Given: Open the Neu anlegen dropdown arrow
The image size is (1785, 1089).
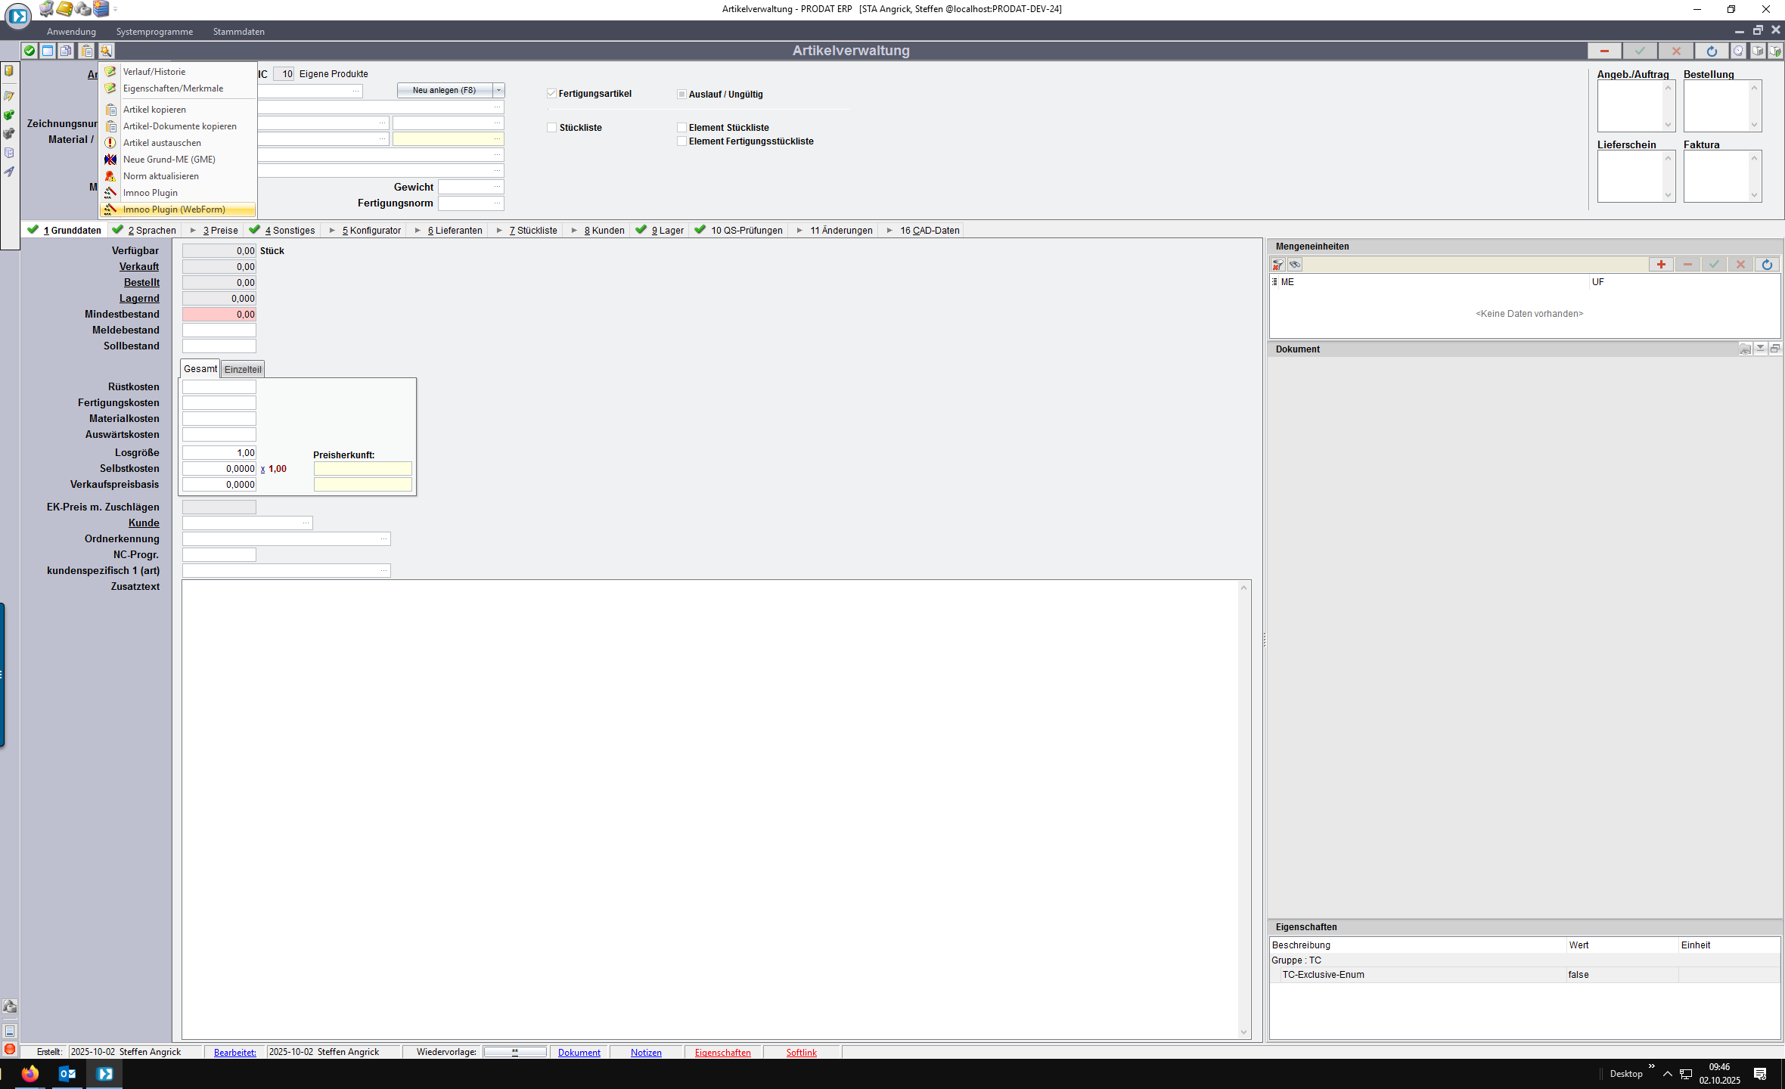Looking at the screenshot, I should pos(498,90).
